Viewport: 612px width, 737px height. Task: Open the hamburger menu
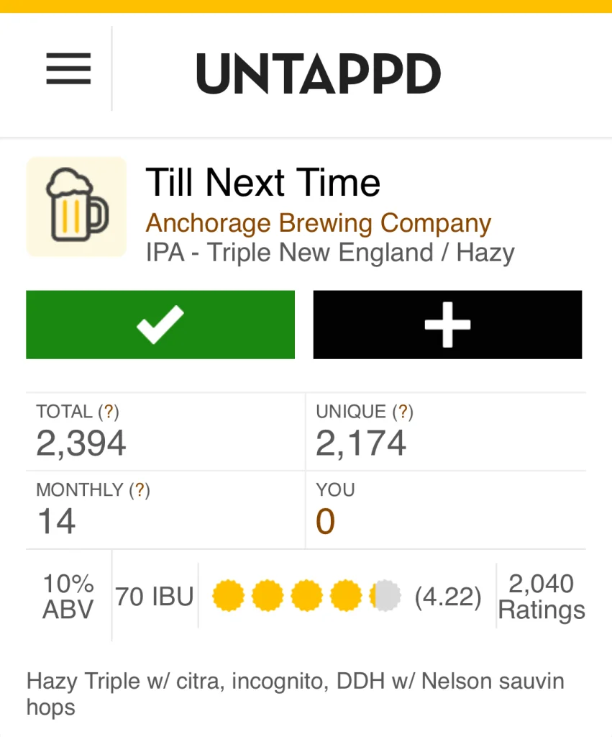point(68,70)
